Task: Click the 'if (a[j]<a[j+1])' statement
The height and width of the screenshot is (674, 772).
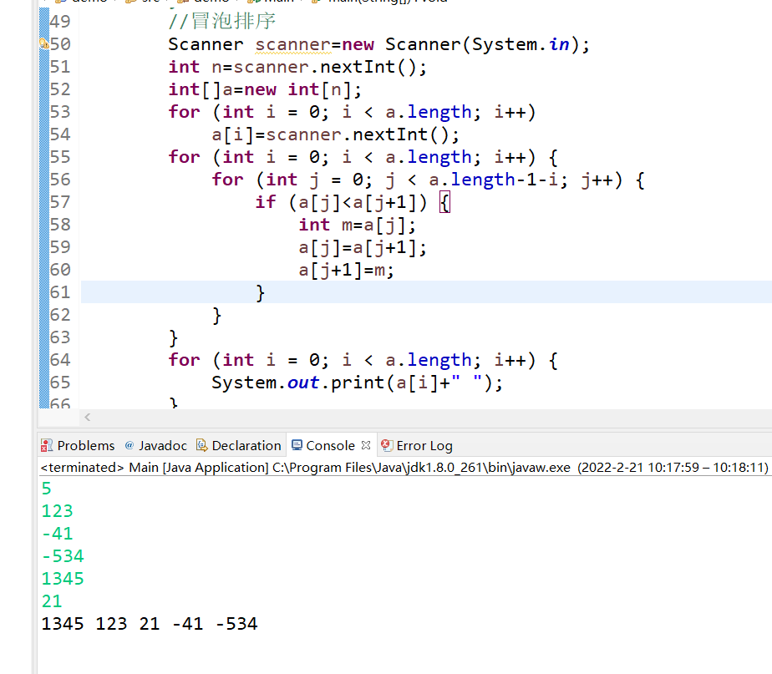Action: (341, 202)
